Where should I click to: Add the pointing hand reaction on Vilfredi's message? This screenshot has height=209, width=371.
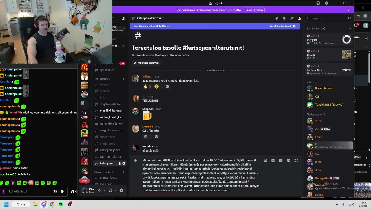148,87
